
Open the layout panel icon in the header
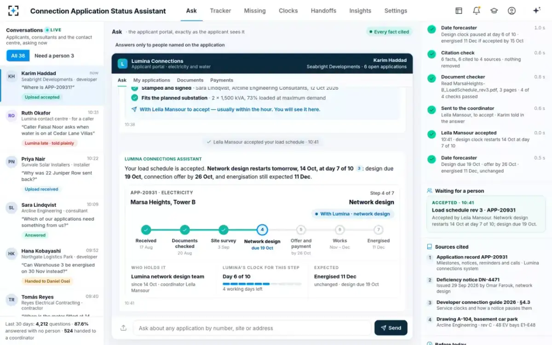tap(459, 11)
